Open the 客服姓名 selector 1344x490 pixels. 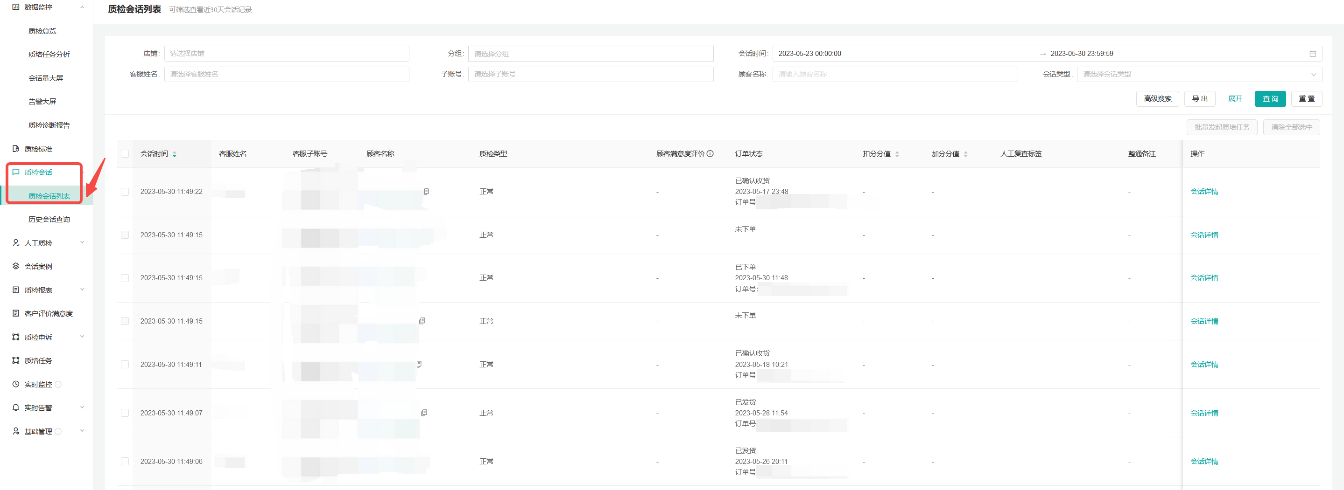287,74
